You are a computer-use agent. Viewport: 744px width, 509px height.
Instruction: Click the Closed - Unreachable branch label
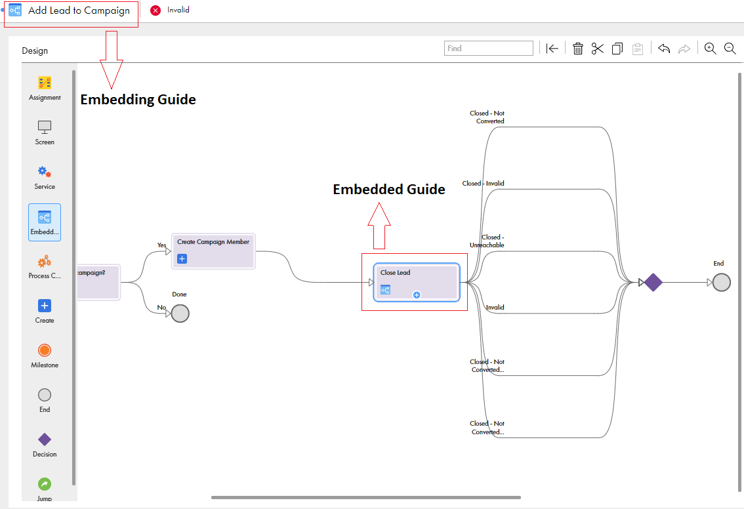click(x=487, y=241)
